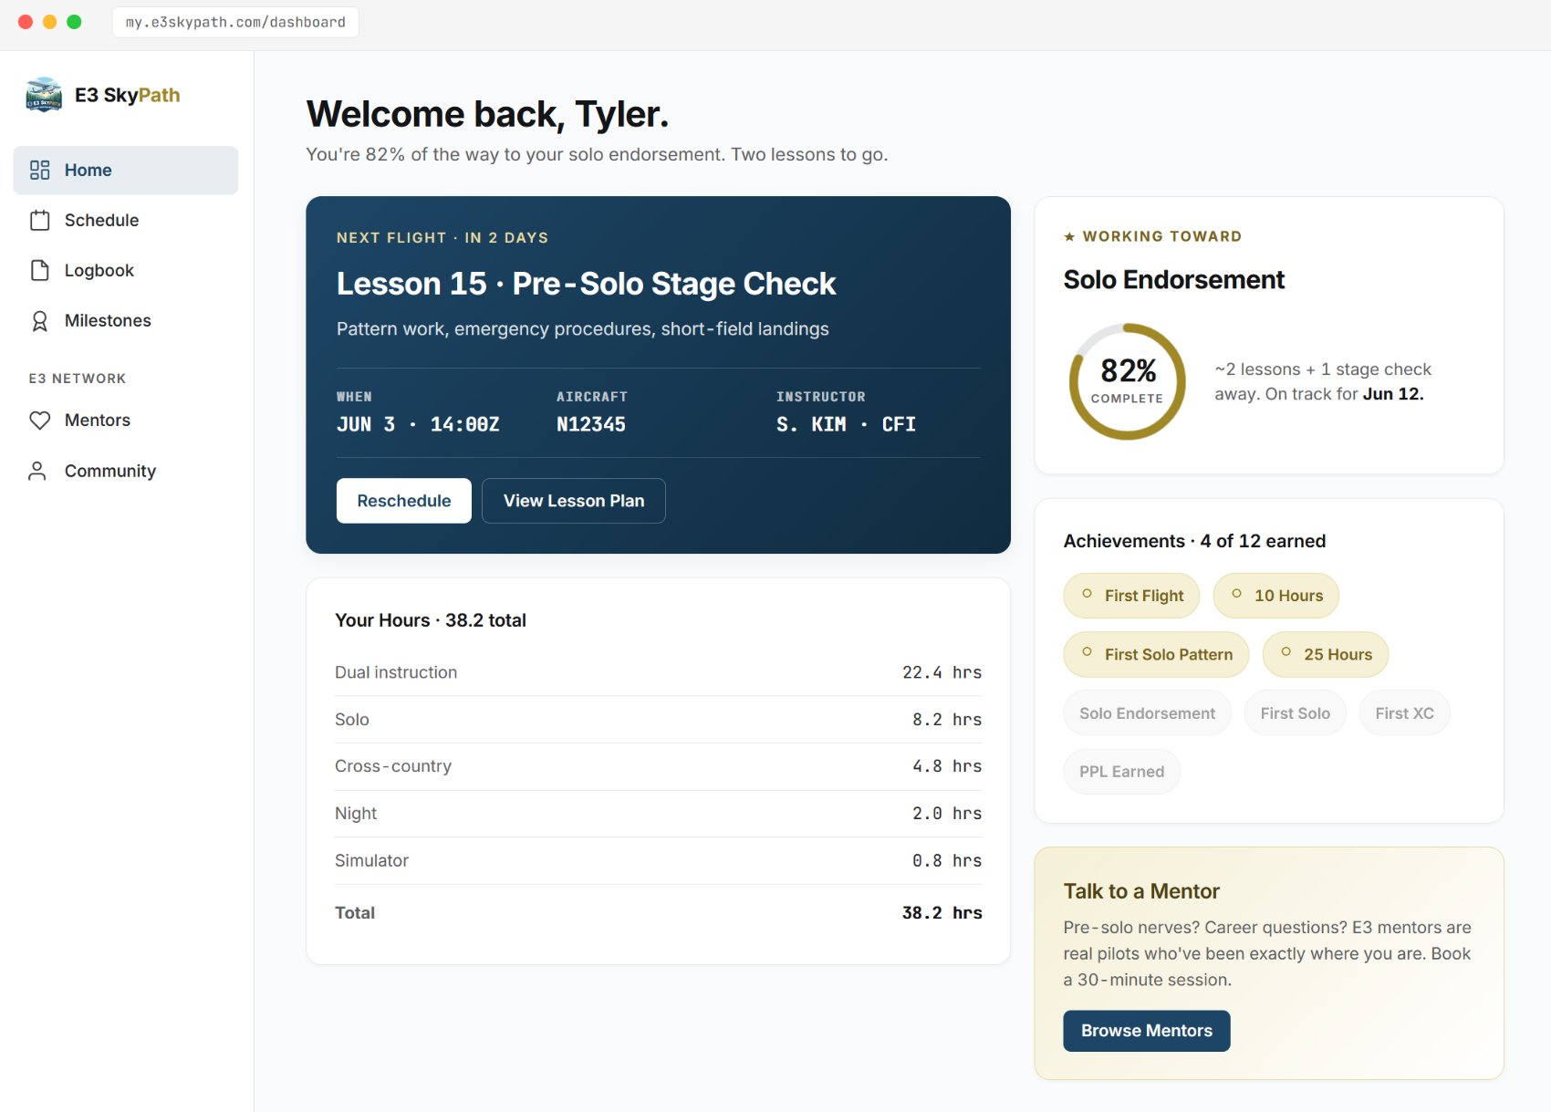Click the JUN 3 · 14:00Z flight time
1551x1112 pixels.
click(x=418, y=424)
